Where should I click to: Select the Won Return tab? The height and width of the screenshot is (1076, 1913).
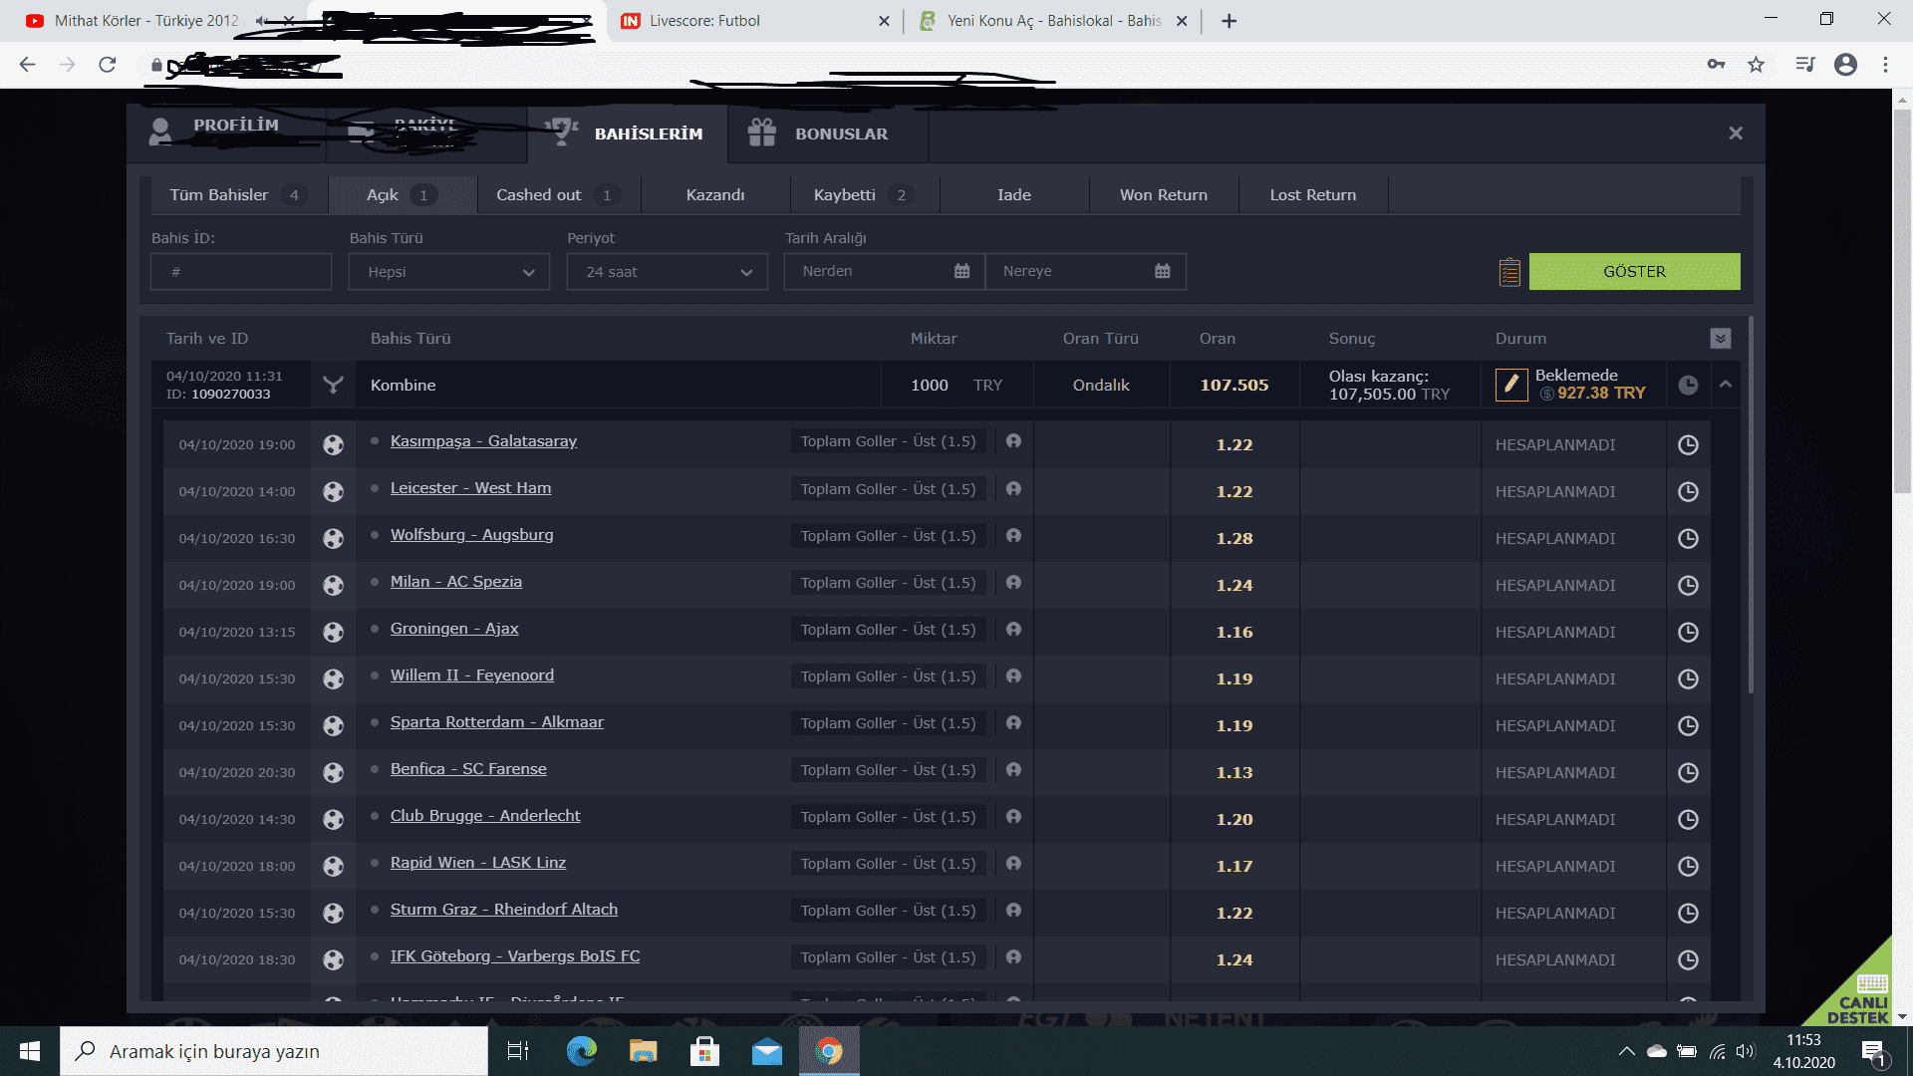point(1164,195)
